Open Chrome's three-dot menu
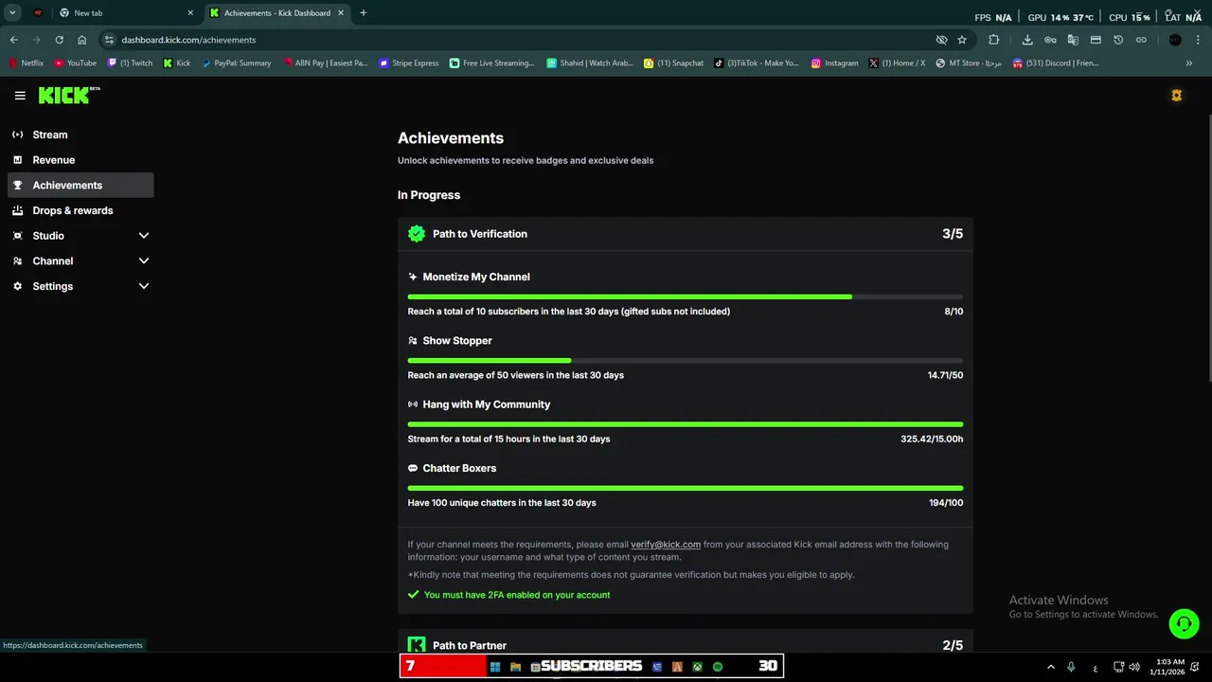1212x682 pixels. [x=1199, y=40]
